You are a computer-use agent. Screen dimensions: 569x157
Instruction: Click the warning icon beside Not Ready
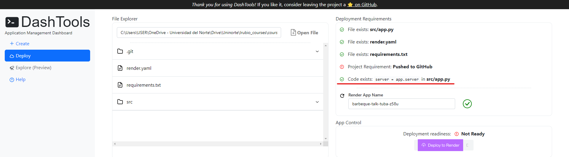coord(457,134)
